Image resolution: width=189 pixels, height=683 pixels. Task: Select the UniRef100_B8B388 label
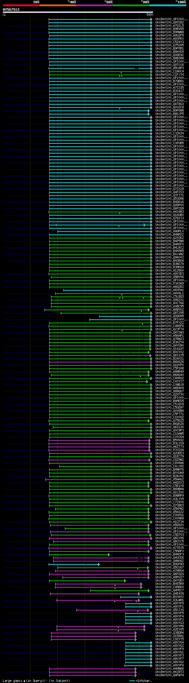click(x=170, y=58)
